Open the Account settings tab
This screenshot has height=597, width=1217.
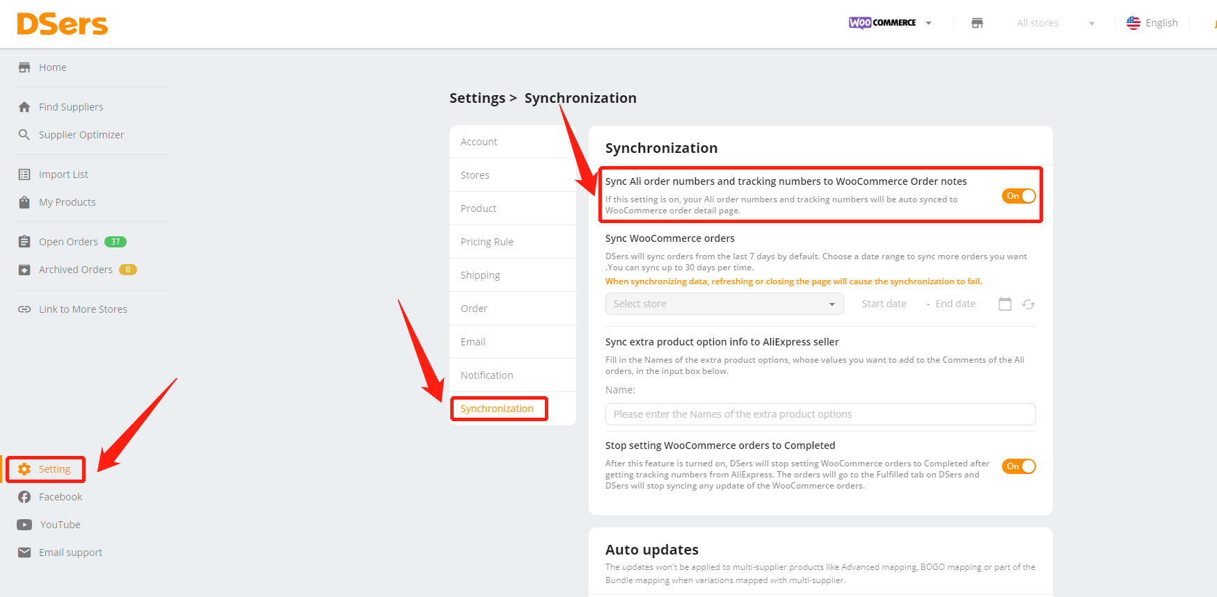(513, 142)
